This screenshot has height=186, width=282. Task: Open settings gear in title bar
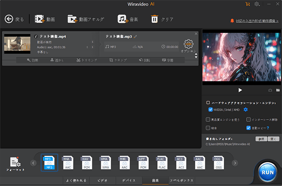[257, 4]
